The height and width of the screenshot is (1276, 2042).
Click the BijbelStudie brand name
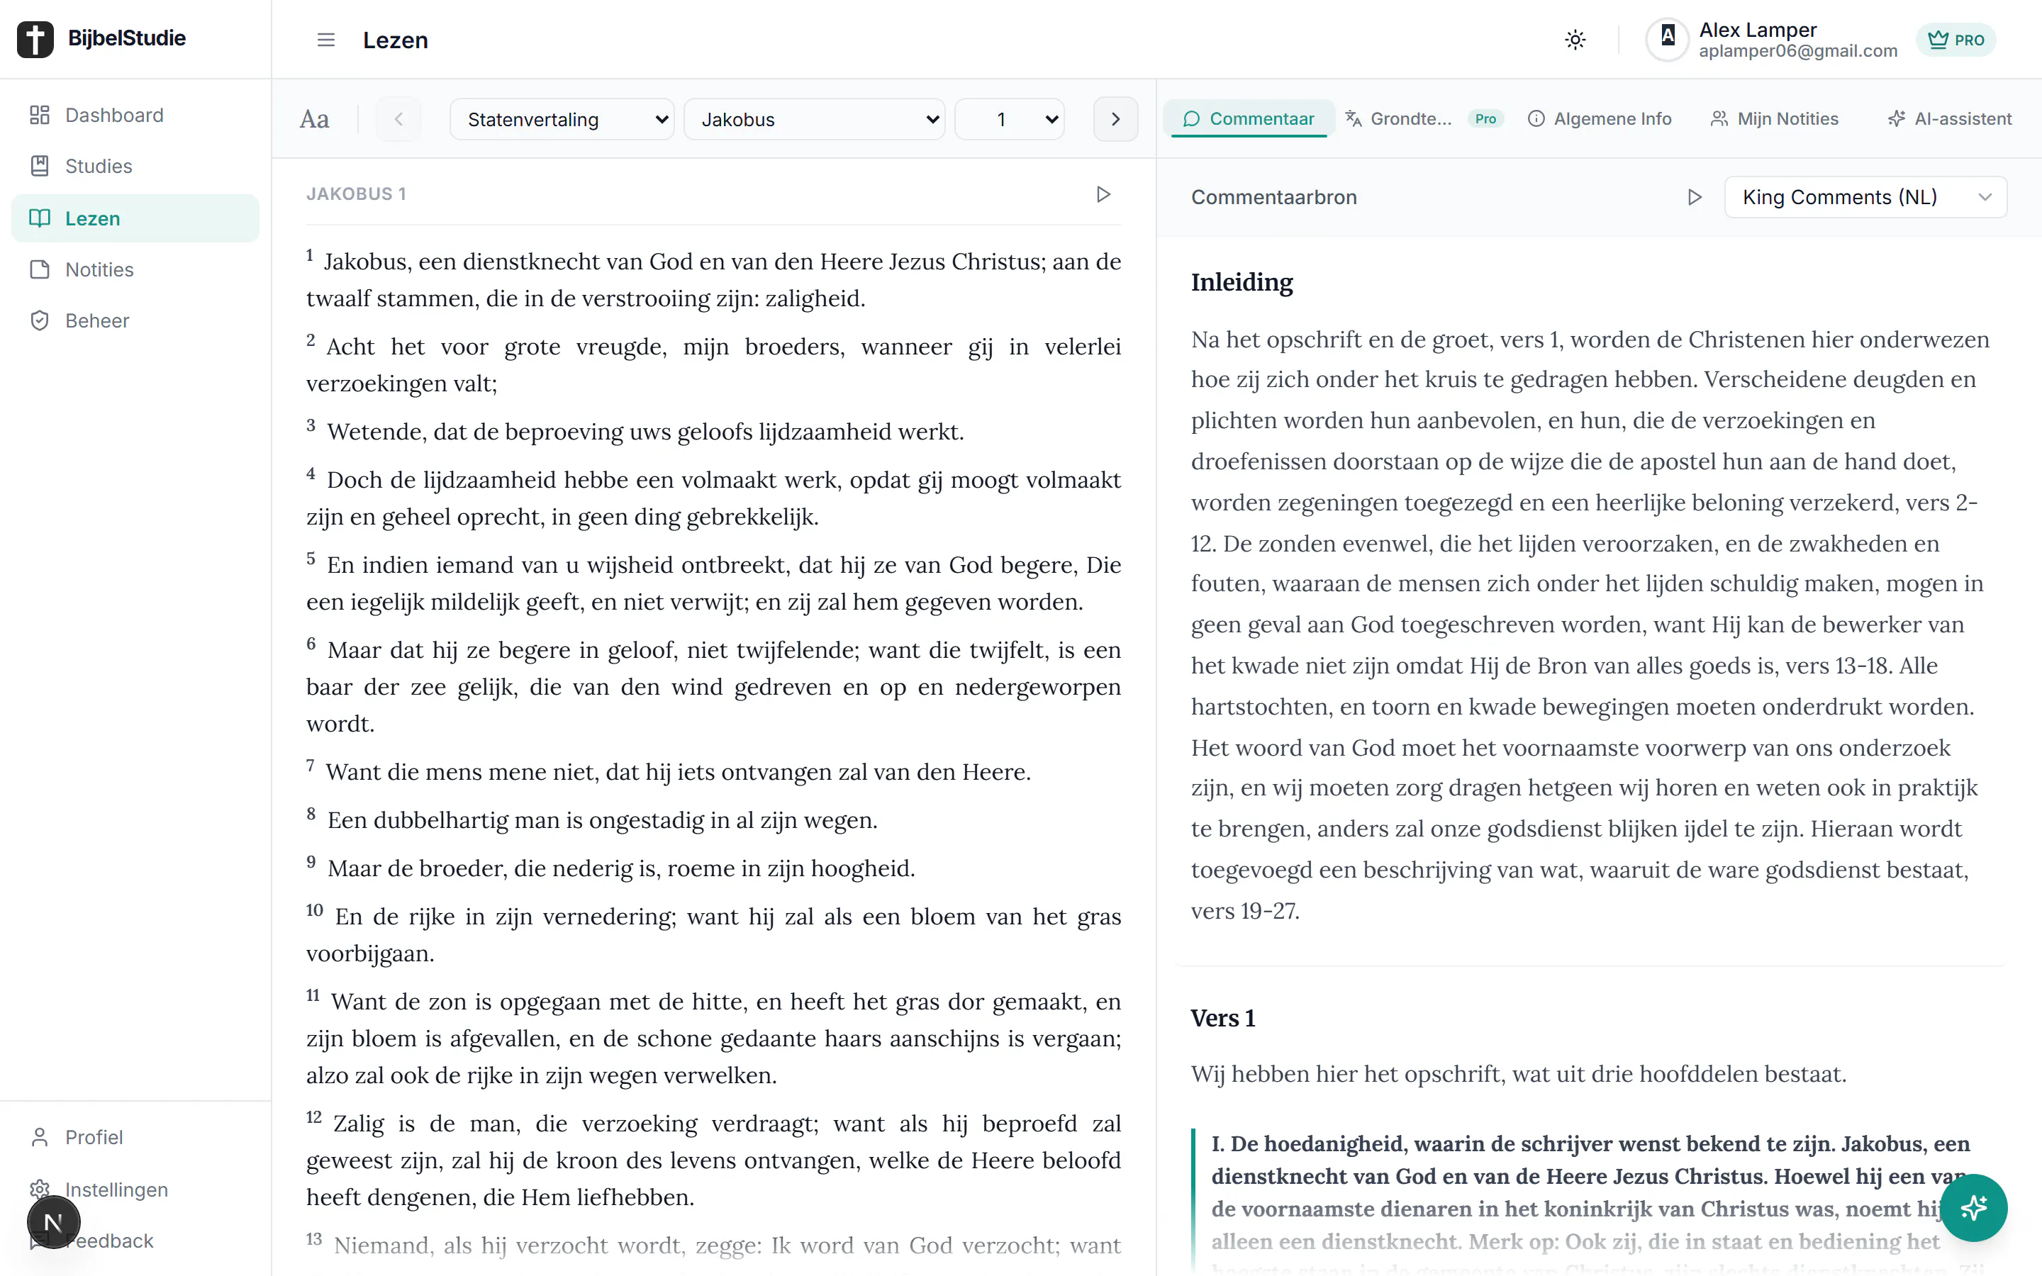(127, 39)
